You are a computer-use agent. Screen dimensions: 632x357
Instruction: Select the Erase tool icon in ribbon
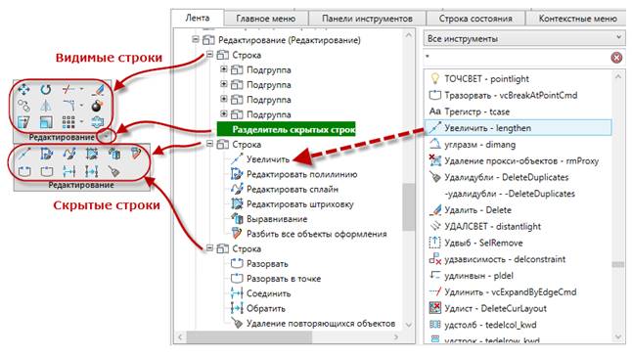click(97, 89)
